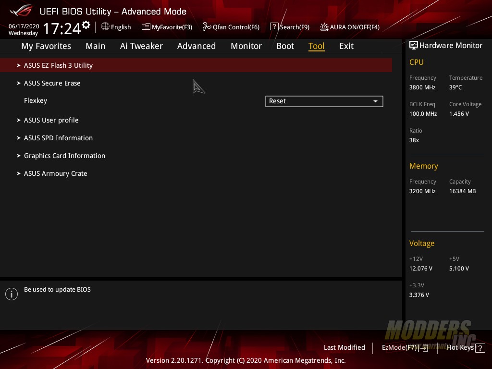The width and height of the screenshot is (492, 369).
Task: Open the ASUS Armoury Crate entry
Action: (56, 173)
